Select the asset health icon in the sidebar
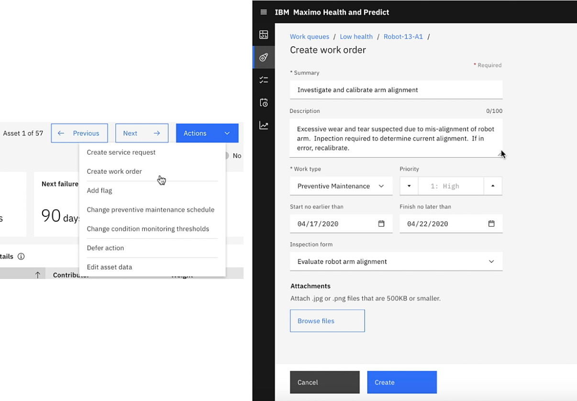This screenshot has height=401, width=577. (x=264, y=57)
